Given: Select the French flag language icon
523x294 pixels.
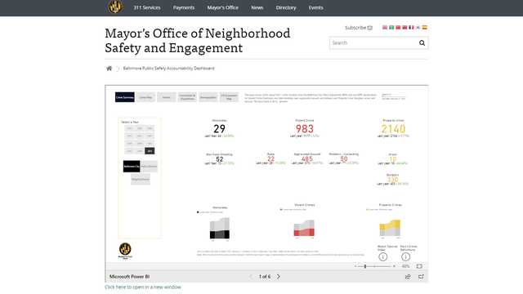Looking at the screenshot, I should pos(411,27).
